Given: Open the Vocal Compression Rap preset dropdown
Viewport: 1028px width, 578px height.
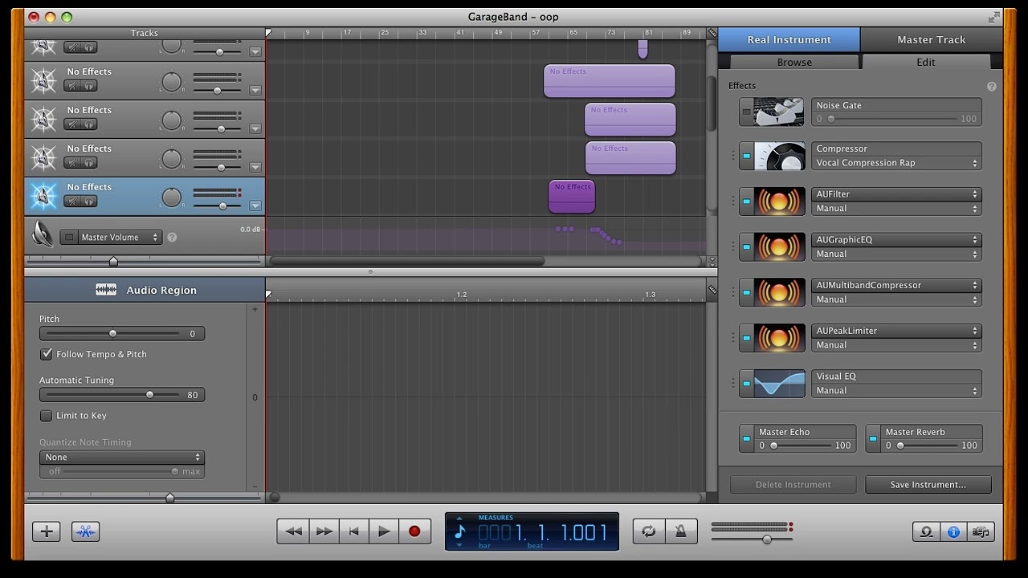Looking at the screenshot, I should click(897, 163).
